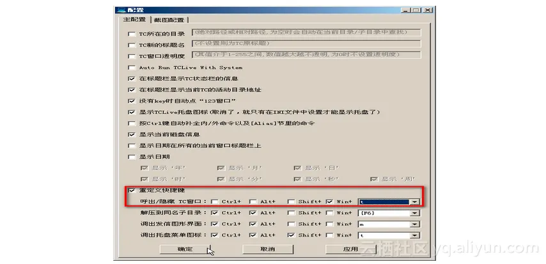Tick 显示日期在所有的当前窗口标题栏上

pos(132,146)
